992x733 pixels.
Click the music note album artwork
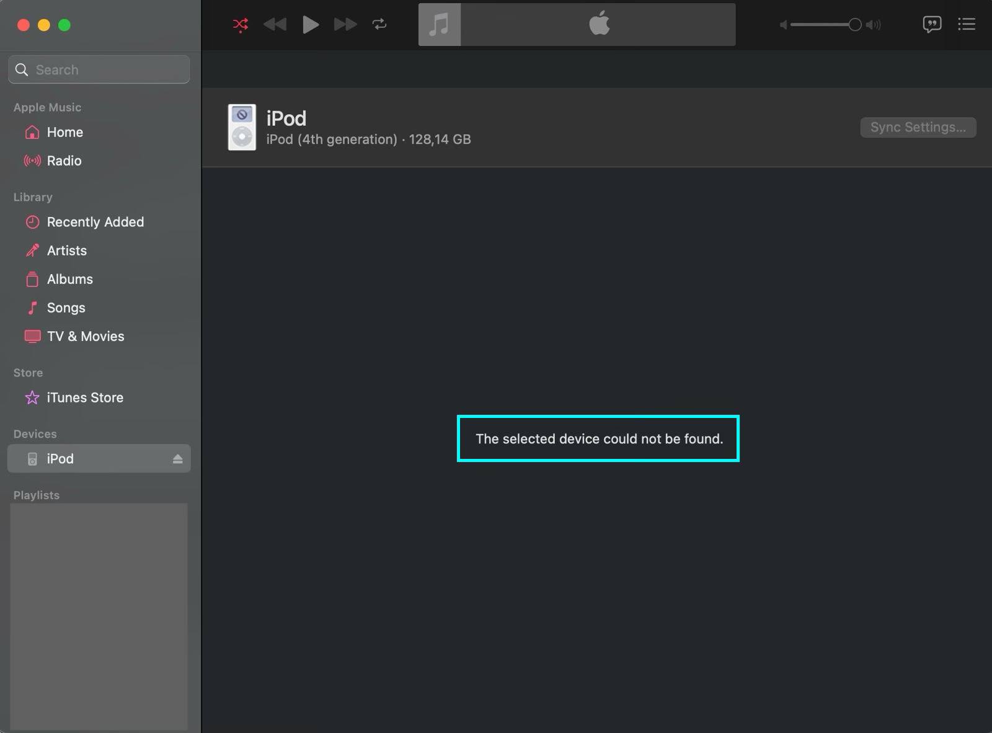click(x=440, y=24)
